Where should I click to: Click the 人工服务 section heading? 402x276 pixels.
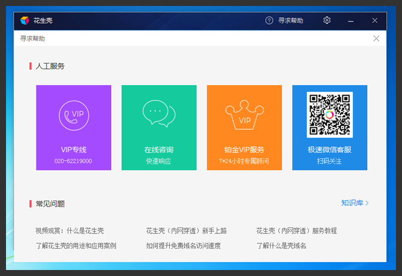click(50, 66)
